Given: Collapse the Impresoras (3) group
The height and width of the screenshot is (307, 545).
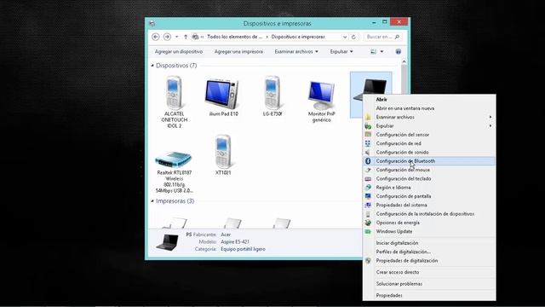Looking at the screenshot, I should tap(152, 201).
